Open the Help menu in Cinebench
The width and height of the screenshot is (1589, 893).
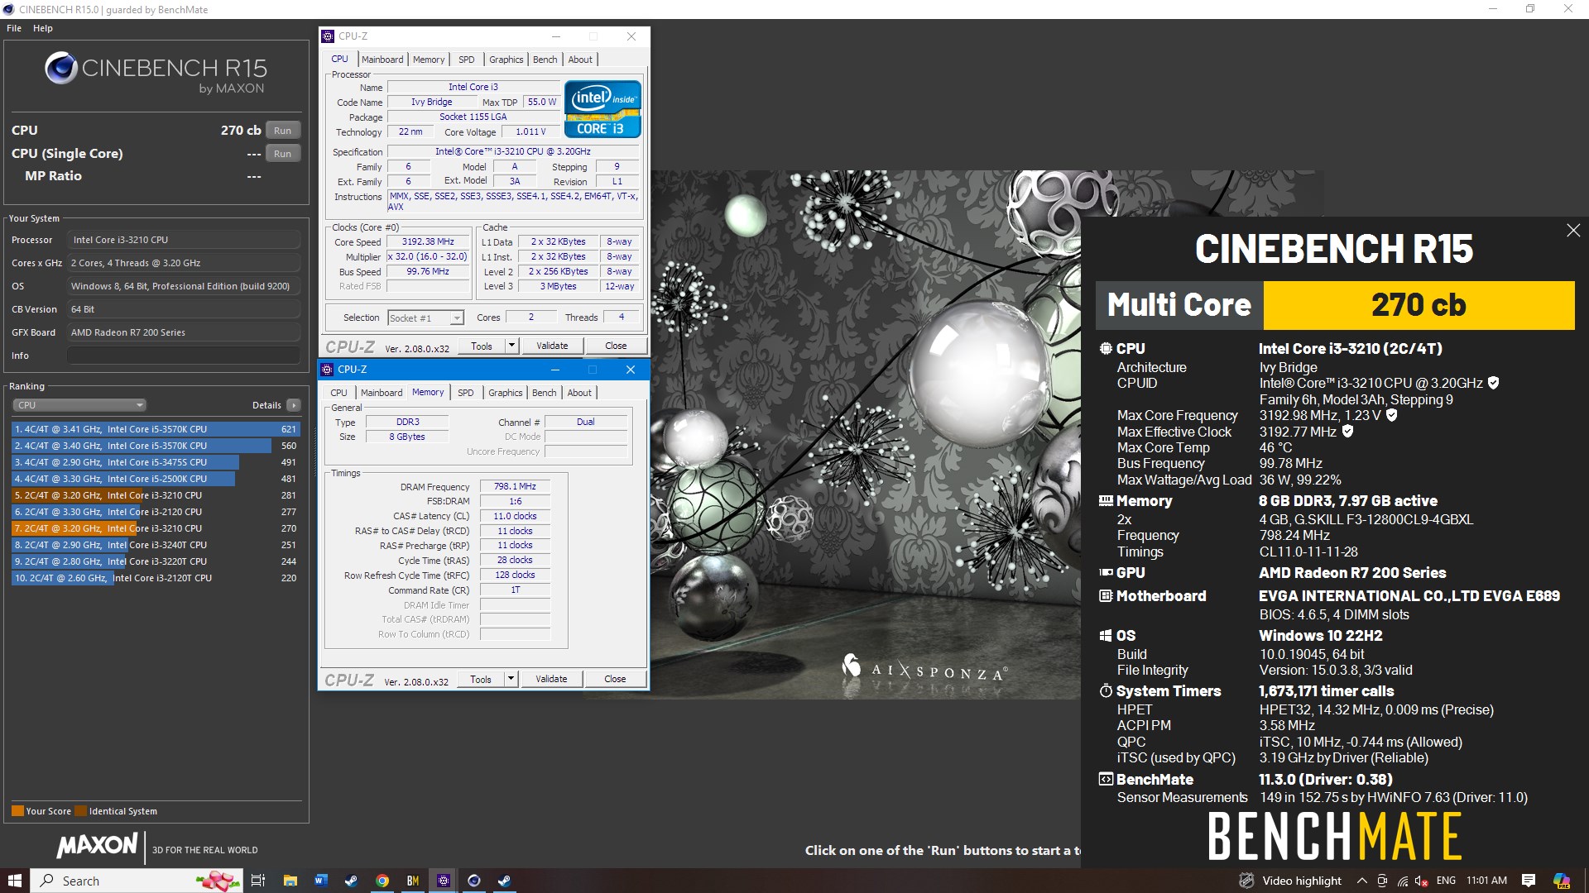pyautogui.click(x=43, y=28)
